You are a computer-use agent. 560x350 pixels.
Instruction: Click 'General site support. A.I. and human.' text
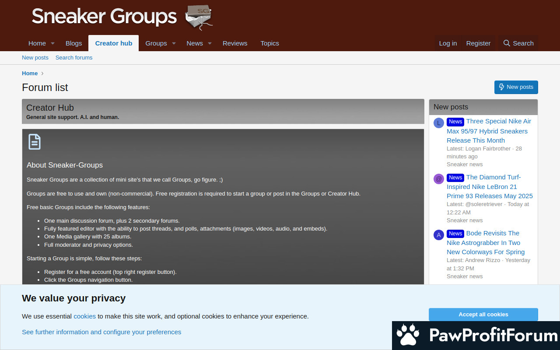(x=73, y=117)
